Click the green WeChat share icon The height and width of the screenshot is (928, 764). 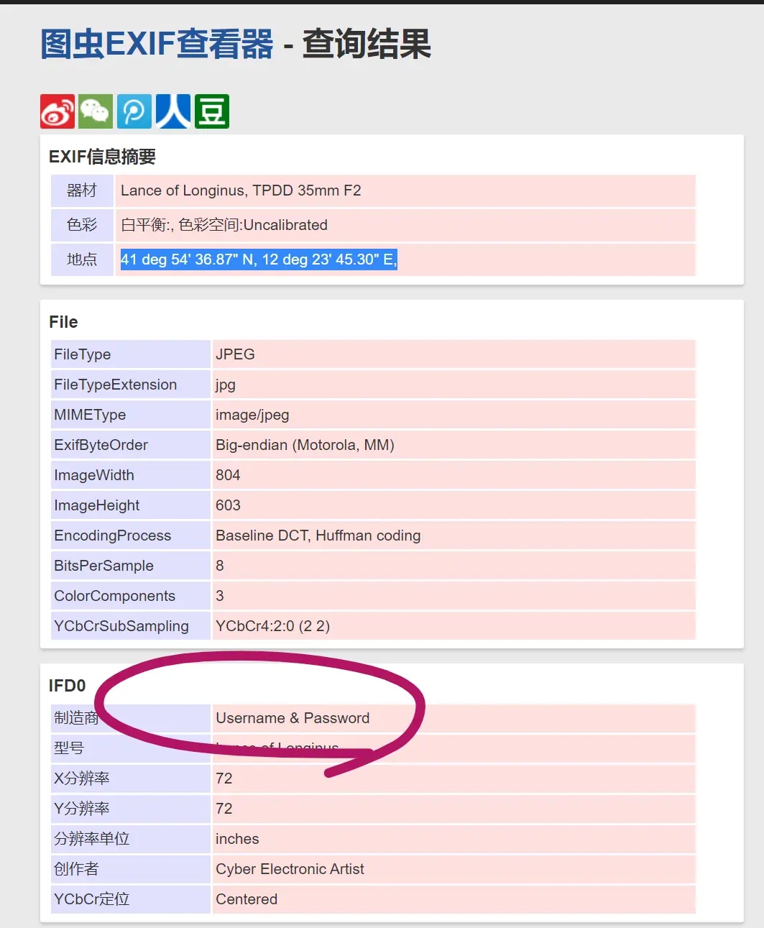(96, 111)
